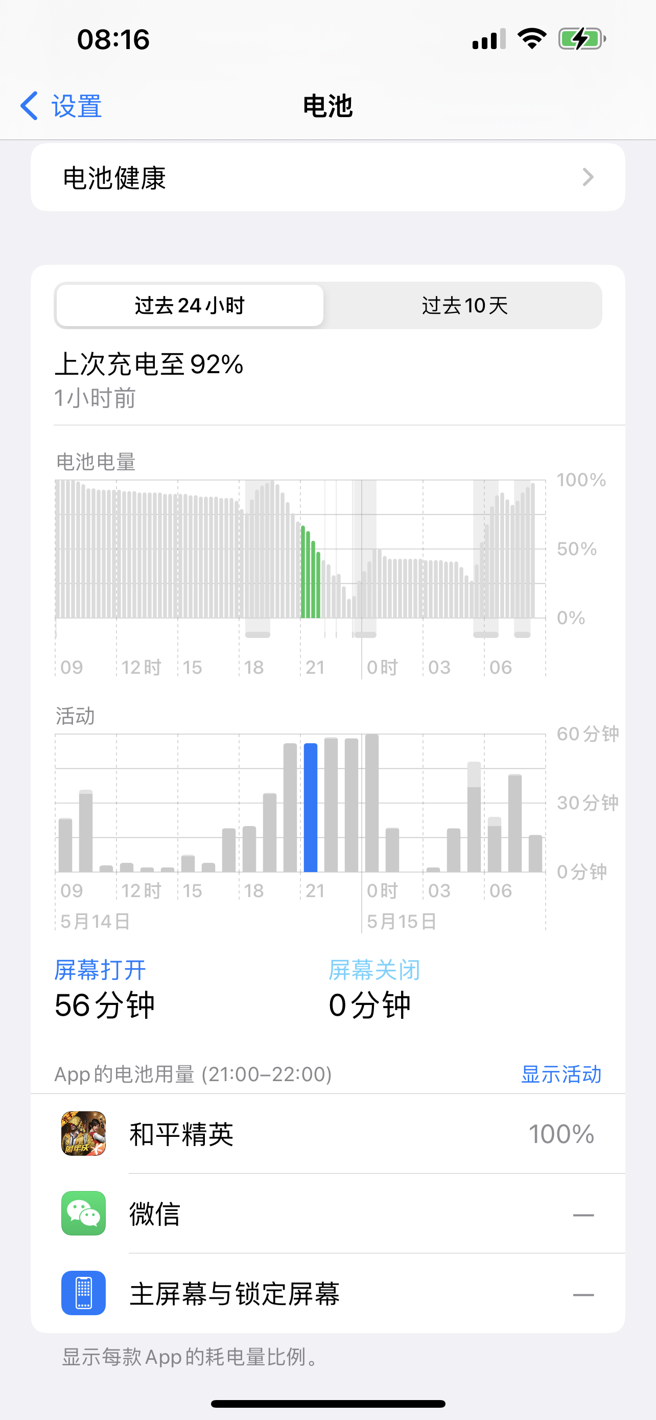Tap the 和平精英 game app icon
The width and height of the screenshot is (656, 1420).
[x=83, y=1133]
